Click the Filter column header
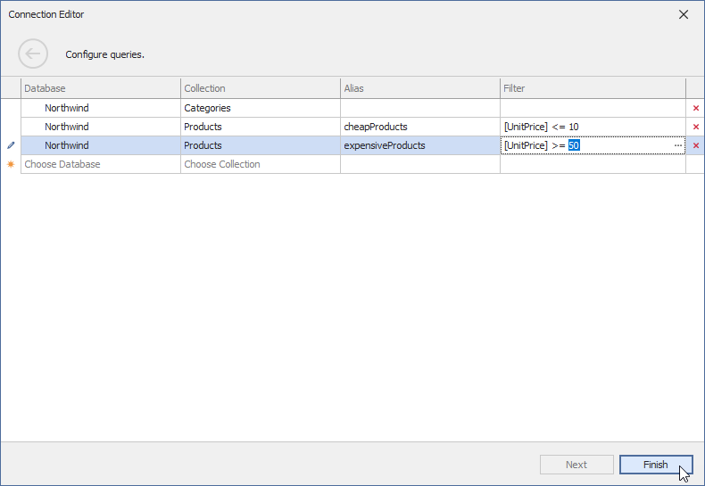 (x=592, y=88)
